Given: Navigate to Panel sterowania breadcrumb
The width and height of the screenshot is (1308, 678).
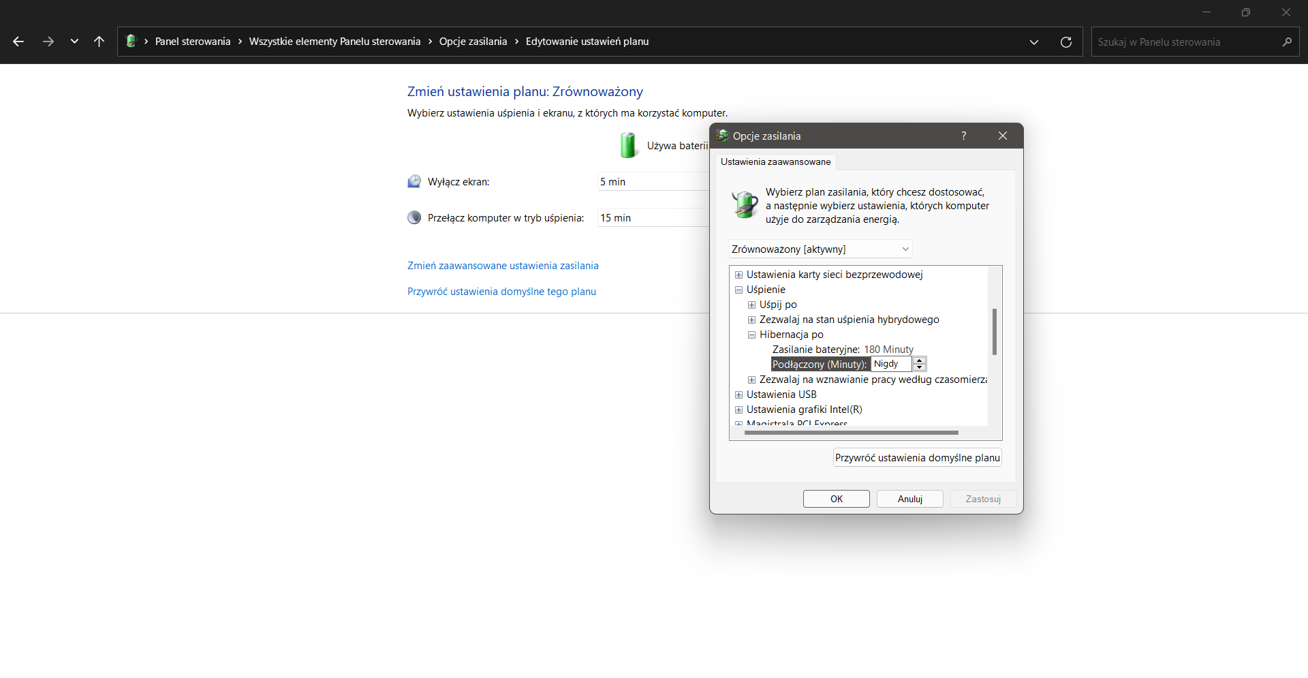Looking at the screenshot, I should click(193, 42).
